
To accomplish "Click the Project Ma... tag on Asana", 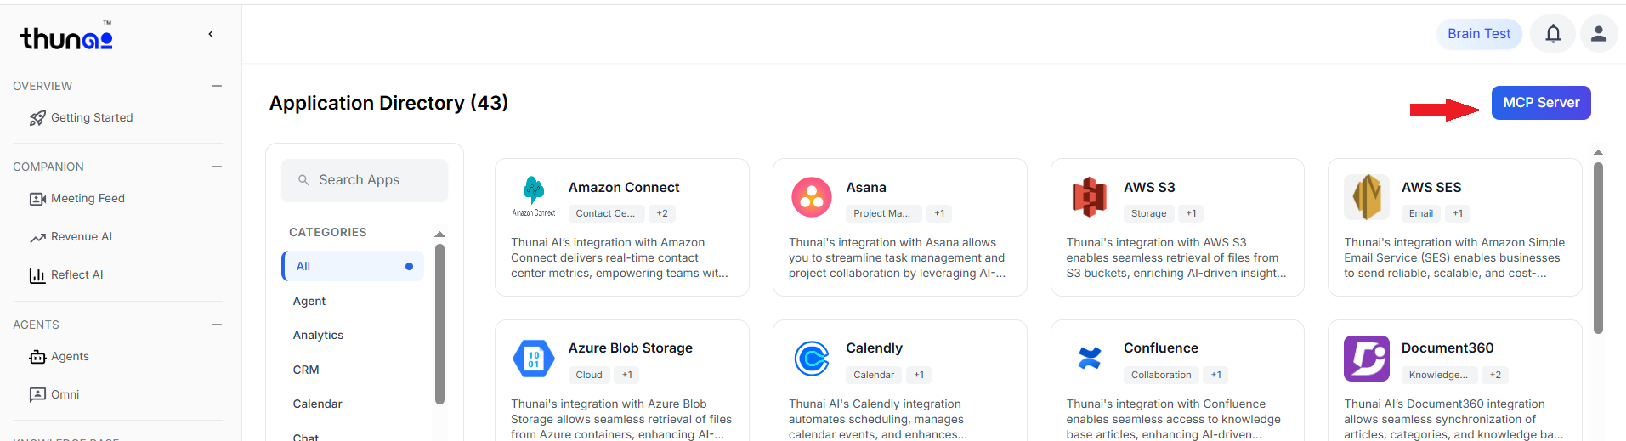I will coord(882,214).
